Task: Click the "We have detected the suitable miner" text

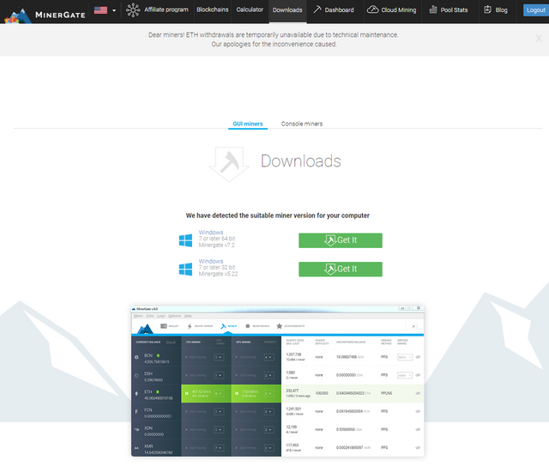Action: point(278,215)
